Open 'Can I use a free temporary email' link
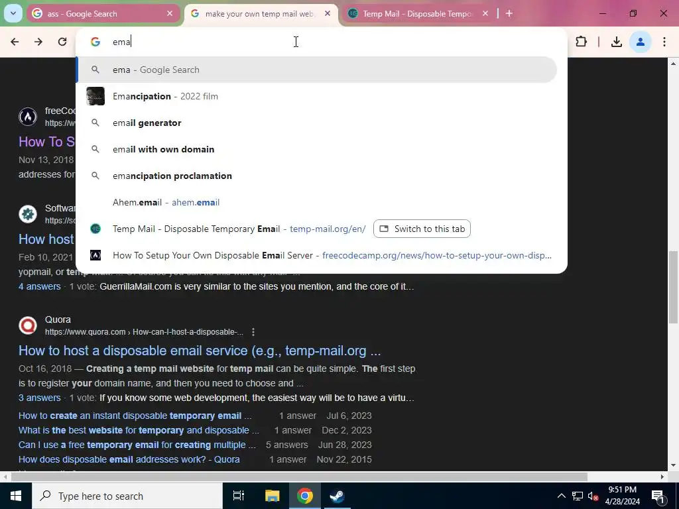The width and height of the screenshot is (679, 509). tap(137, 445)
